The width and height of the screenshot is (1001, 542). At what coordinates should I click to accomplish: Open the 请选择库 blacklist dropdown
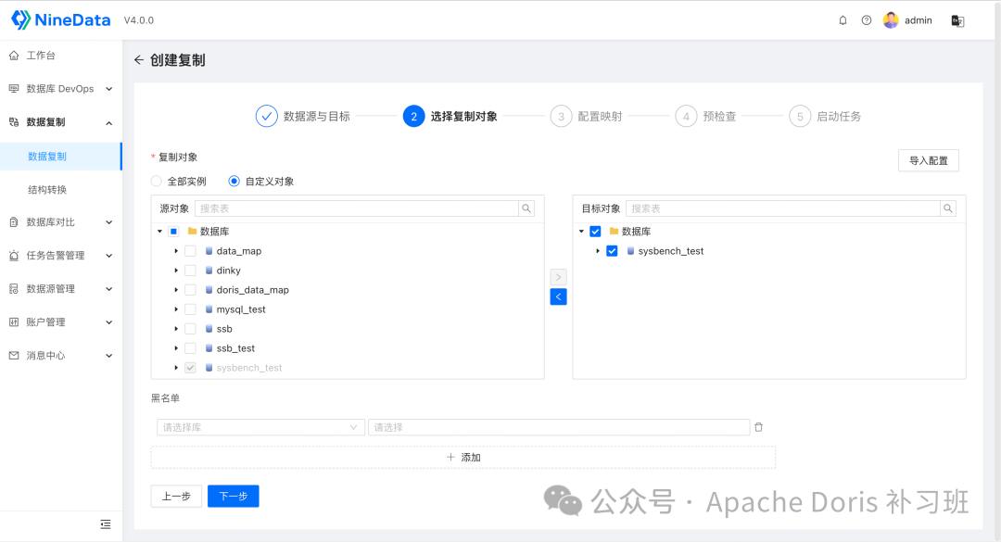tap(260, 426)
